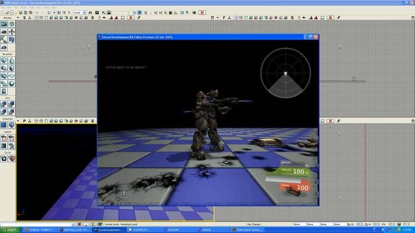Screen dimensions: 415x233
Task: Toggle the highlighted blue play-in-editor icon in the toolbar
Action: tap(140, 13)
